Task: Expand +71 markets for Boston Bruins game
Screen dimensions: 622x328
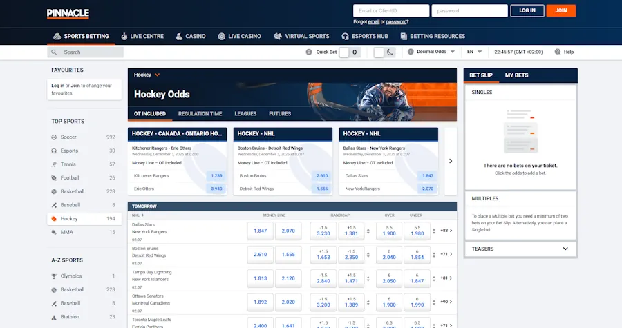Action: click(446, 254)
